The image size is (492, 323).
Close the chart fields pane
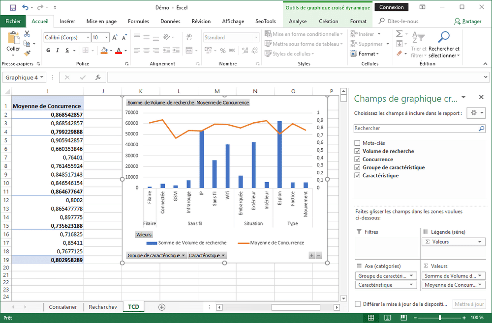pyautogui.click(x=481, y=97)
